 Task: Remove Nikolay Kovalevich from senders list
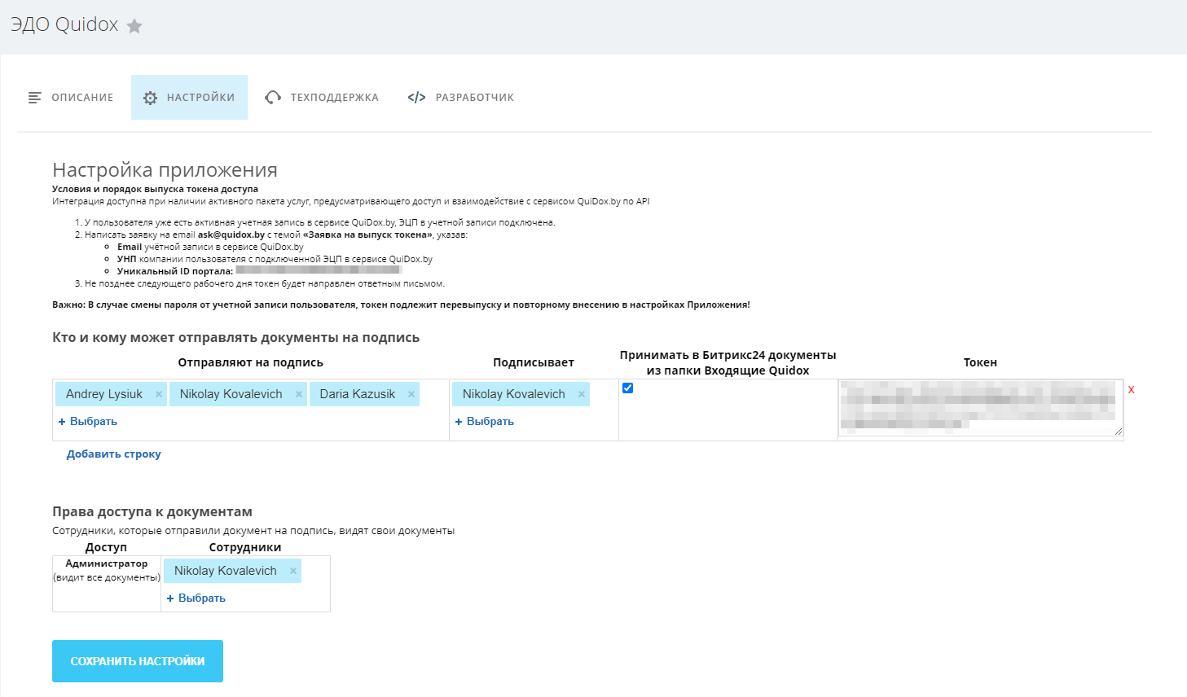pyautogui.click(x=299, y=394)
